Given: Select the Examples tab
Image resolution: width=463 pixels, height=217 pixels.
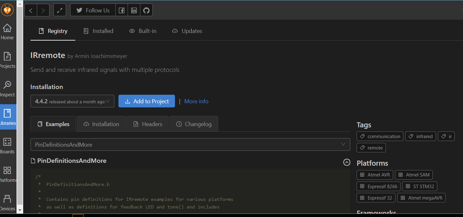Looking at the screenshot, I should coord(53,124).
